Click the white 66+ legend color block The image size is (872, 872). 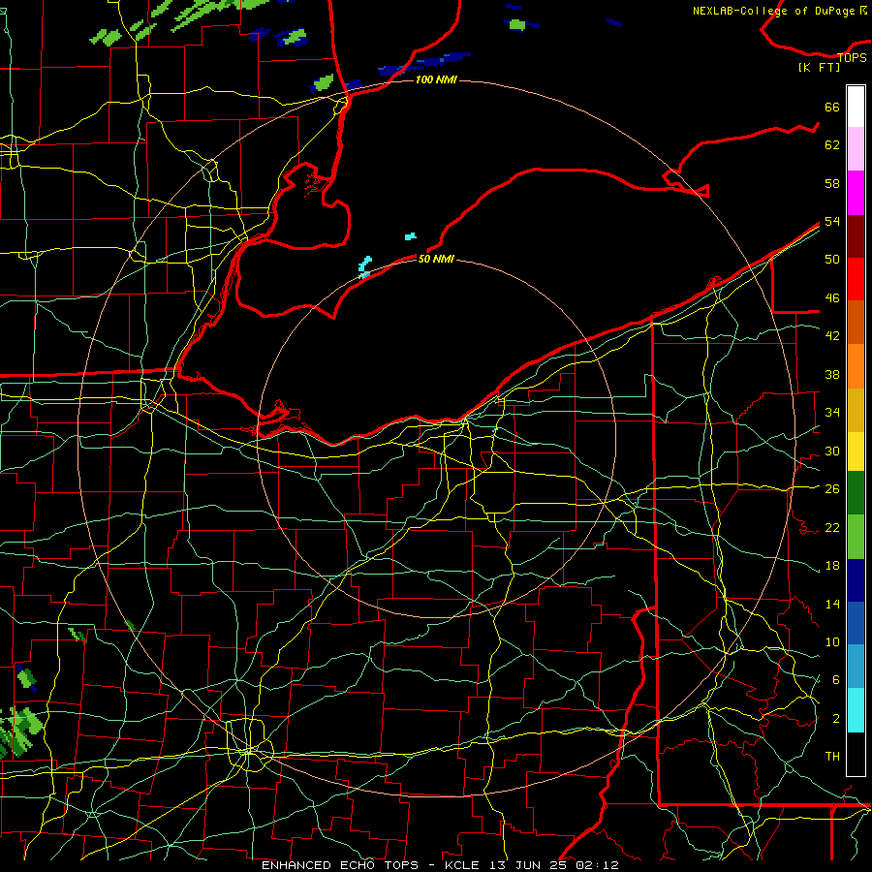click(x=856, y=107)
